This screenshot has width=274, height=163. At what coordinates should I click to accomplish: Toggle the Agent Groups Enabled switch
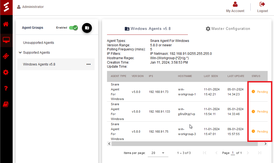pos(73,28)
